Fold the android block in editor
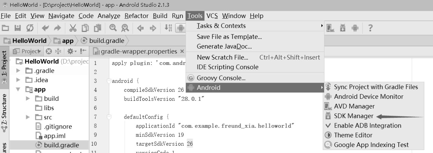 point(109,81)
